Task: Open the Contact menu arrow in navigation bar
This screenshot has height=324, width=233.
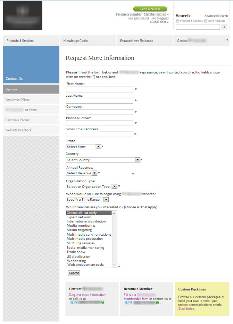Action: pyautogui.click(x=227, y=40)
